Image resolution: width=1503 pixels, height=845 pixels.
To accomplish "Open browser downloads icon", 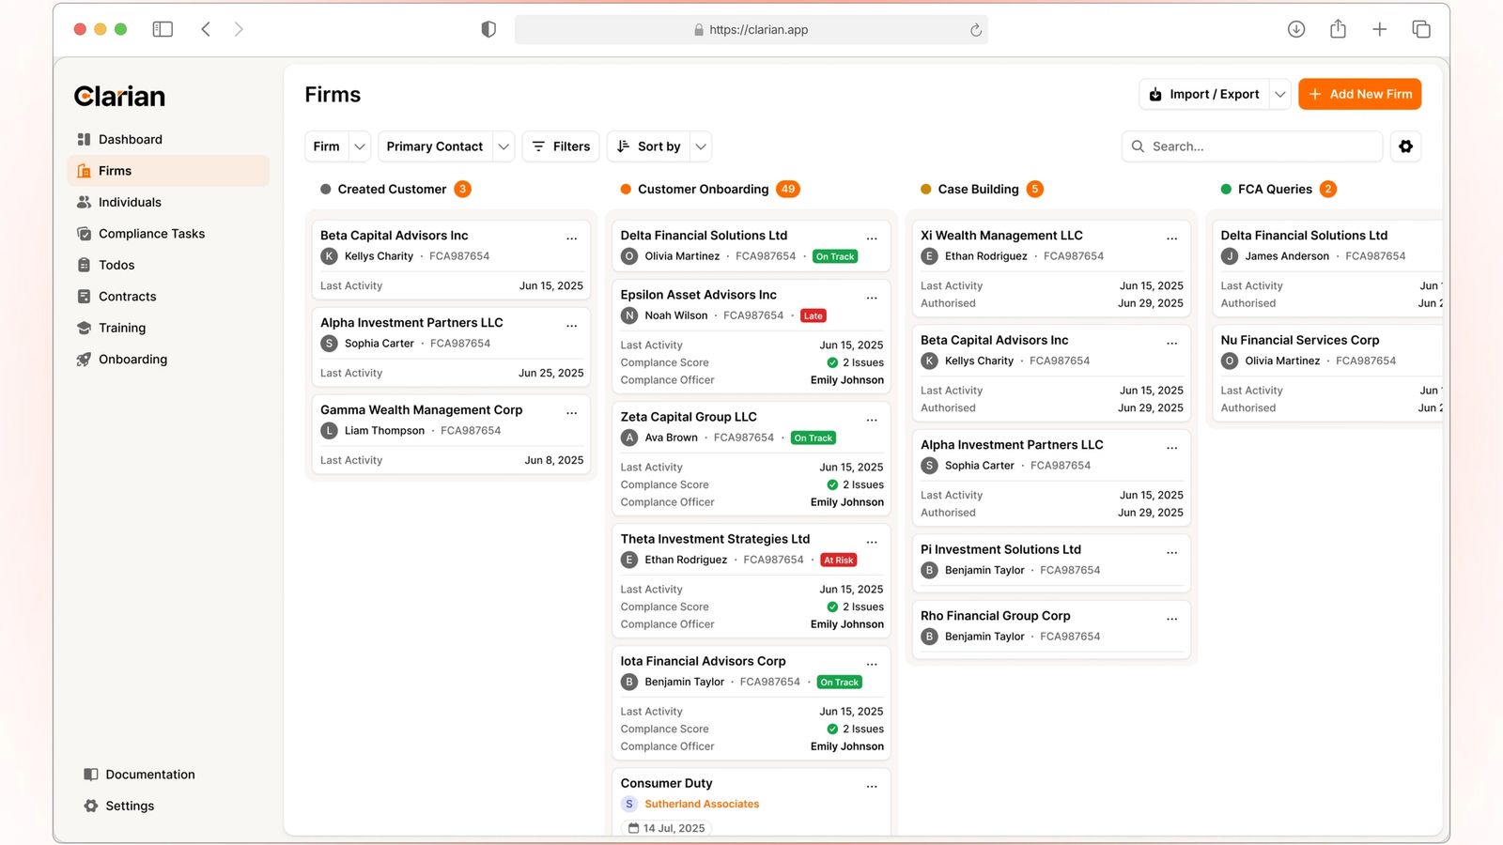I will (x=1296, y=29).
